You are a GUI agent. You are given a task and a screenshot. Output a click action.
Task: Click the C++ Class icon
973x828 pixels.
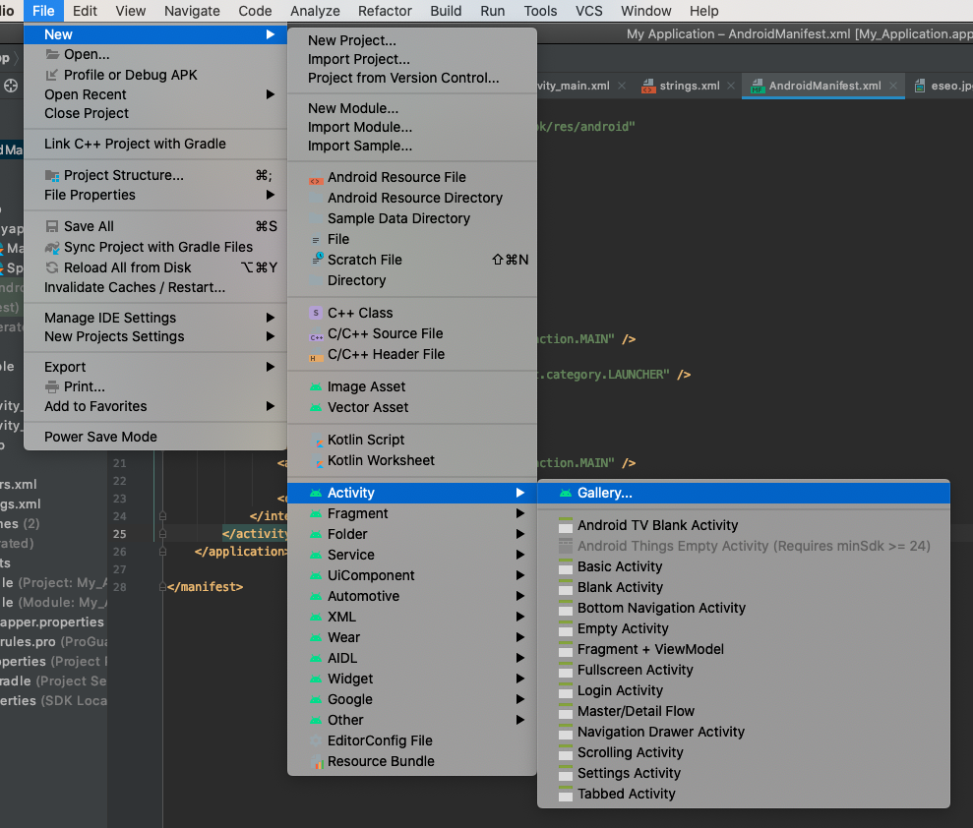316,313
